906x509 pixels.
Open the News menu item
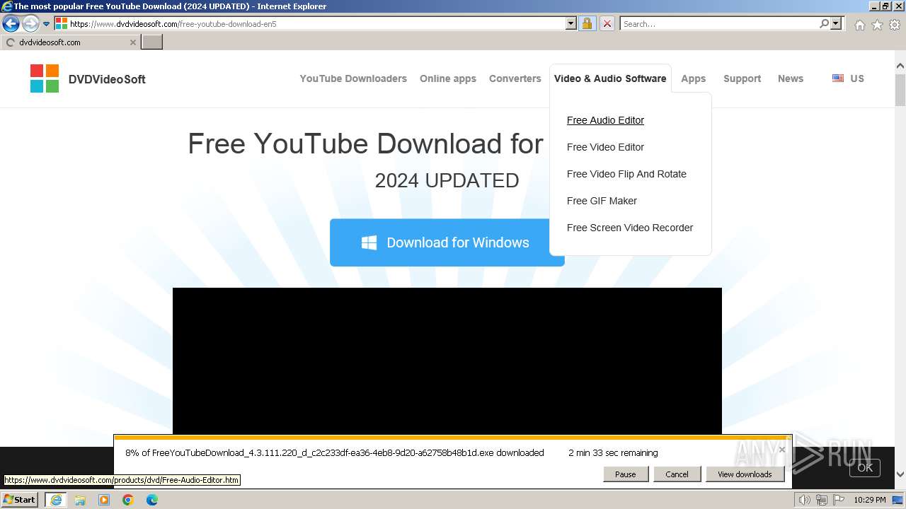click(791, 78)
